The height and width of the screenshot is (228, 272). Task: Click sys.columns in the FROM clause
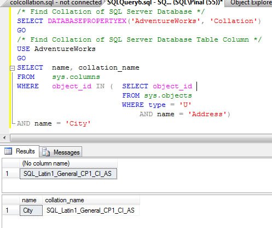tap(76, 77)
